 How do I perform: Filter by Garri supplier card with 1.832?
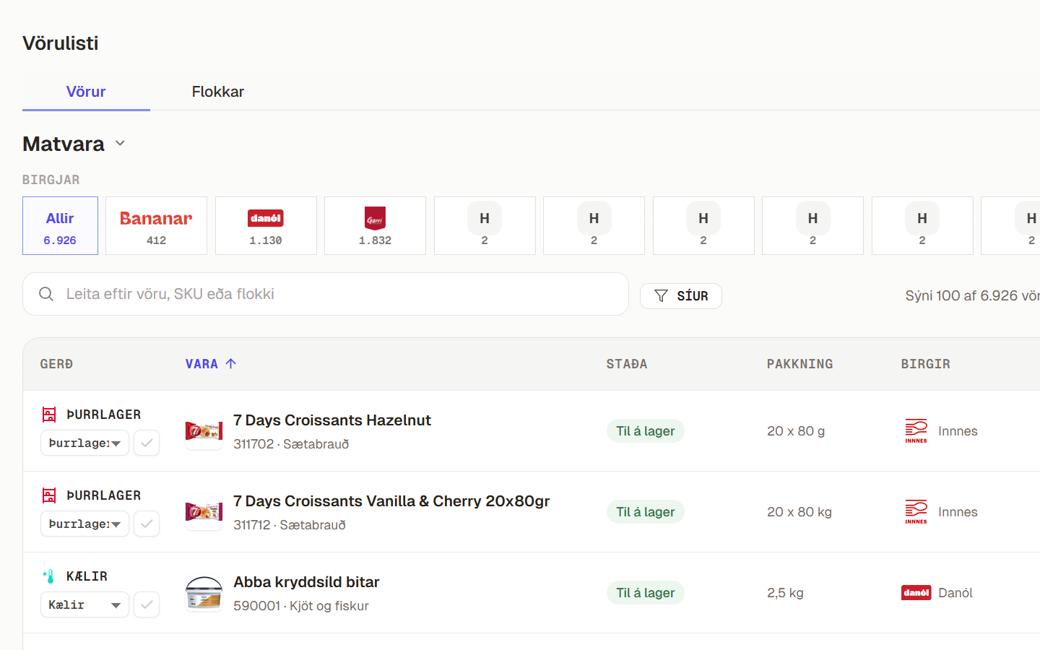coord(375,226)
